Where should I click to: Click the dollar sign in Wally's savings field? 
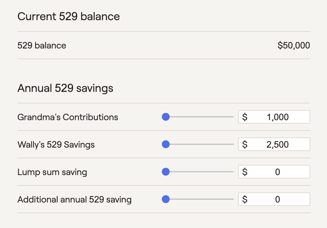245,144
